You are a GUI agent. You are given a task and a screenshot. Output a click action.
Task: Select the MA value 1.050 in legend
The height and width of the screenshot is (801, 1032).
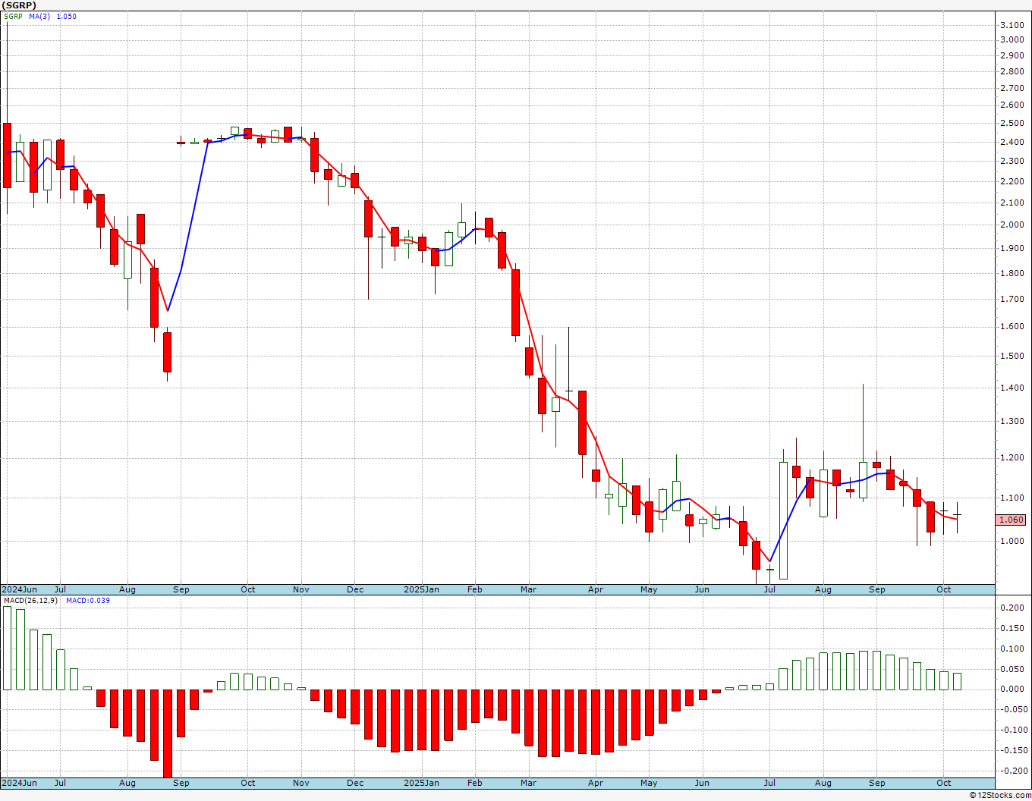(x=67, y=17)
